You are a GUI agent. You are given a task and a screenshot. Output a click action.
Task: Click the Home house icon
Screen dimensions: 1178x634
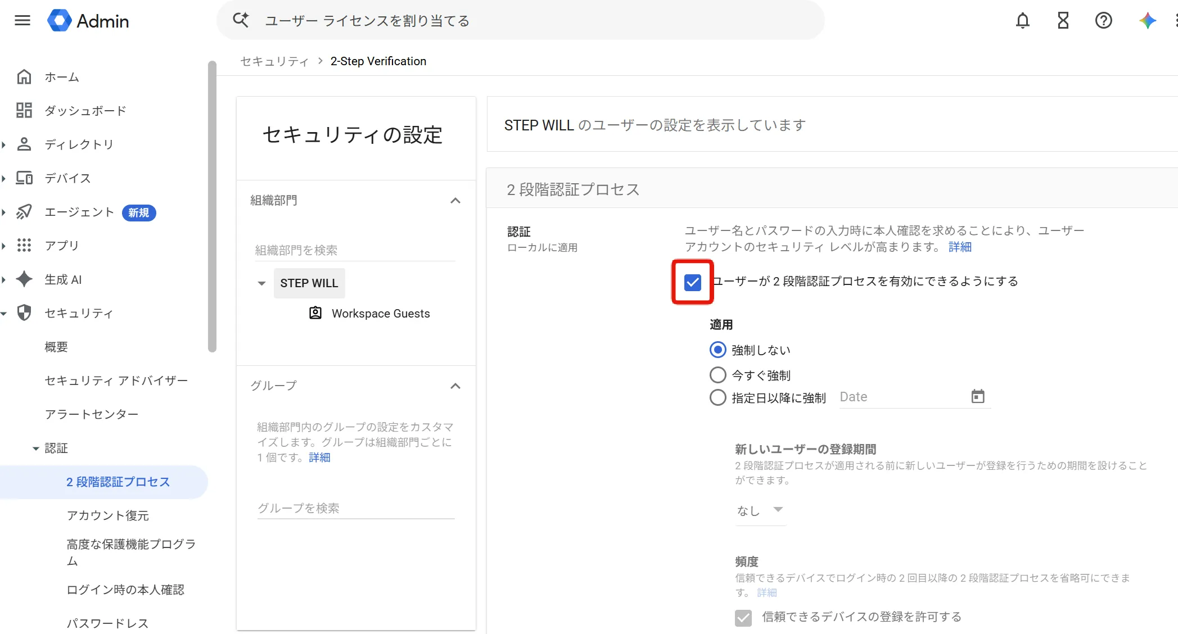[24, 76]
